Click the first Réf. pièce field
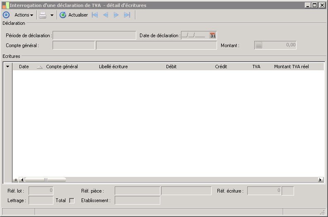The height and width of the screenshot is (217, 328). point(137,191)
